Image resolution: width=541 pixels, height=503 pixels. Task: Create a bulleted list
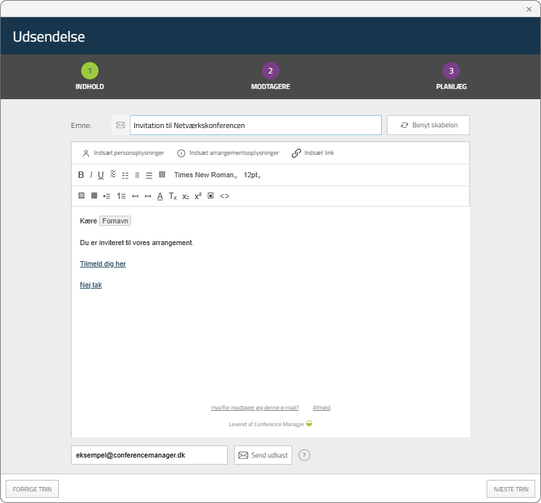107,196
